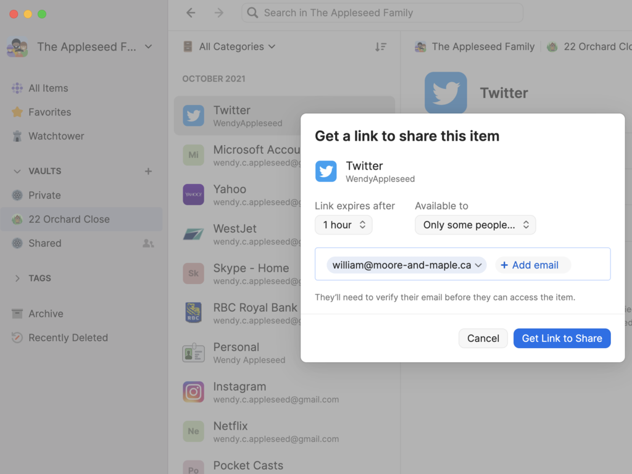Select the Private vault

point(81,196)
